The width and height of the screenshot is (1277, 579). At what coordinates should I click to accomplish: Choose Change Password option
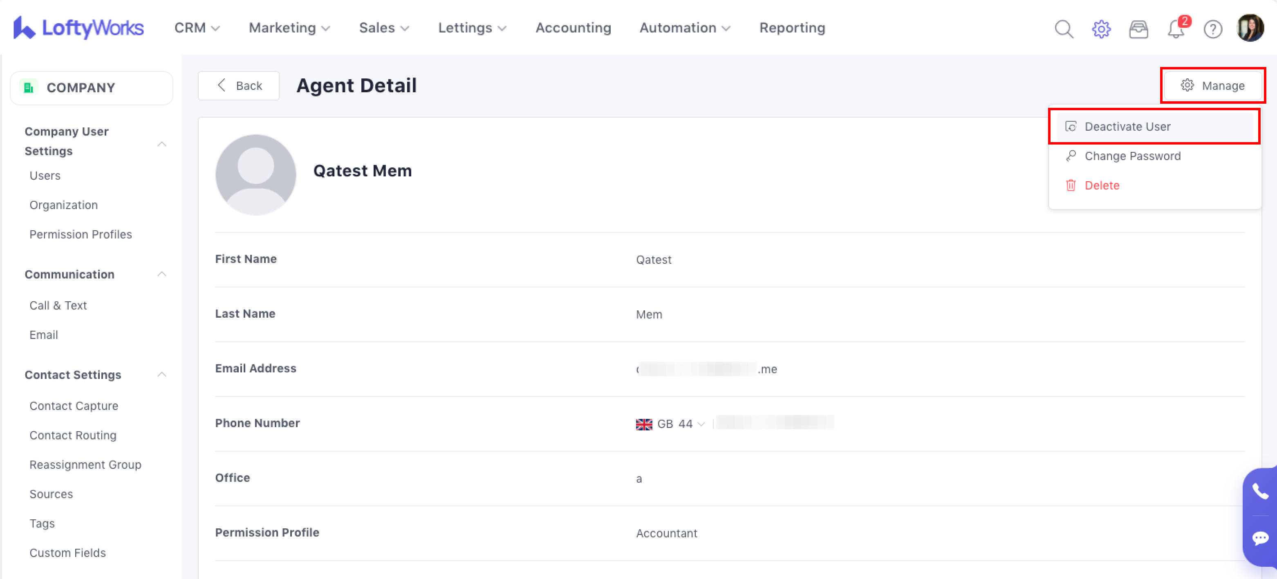tap(1132, 156)
